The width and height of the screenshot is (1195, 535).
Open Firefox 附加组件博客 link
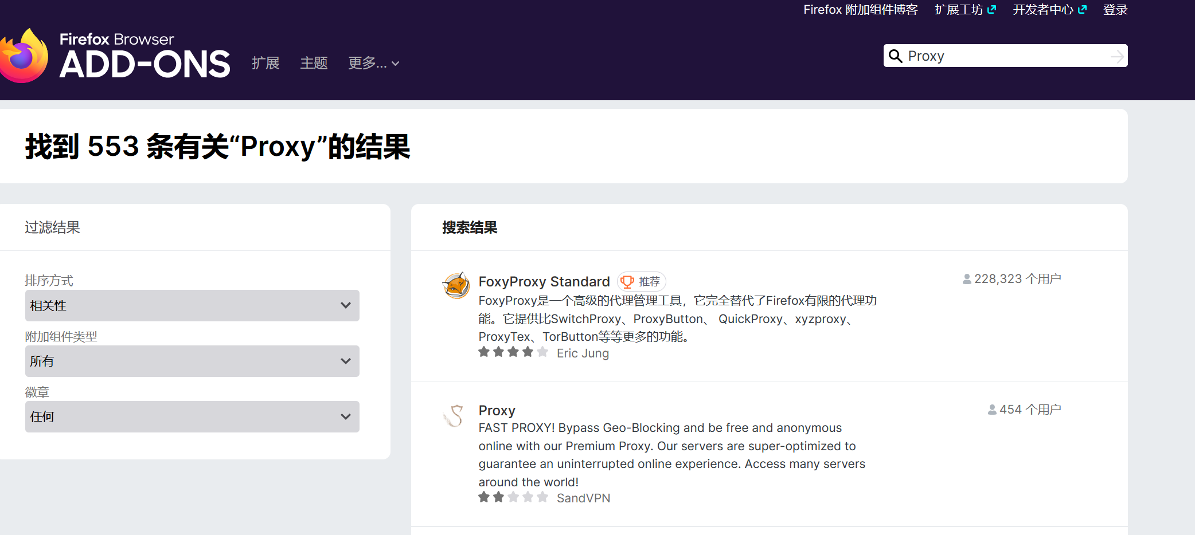[x=860, y=10]
